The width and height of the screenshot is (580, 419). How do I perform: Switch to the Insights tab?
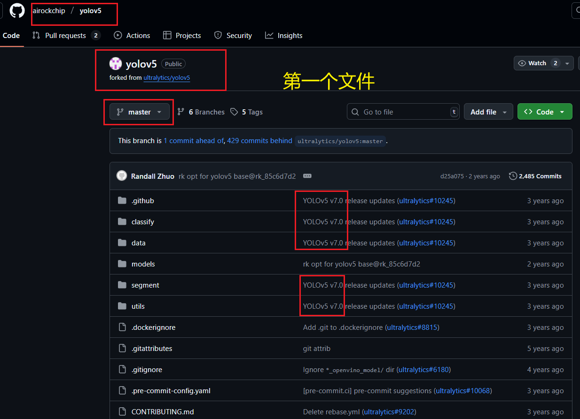point(284,36)
